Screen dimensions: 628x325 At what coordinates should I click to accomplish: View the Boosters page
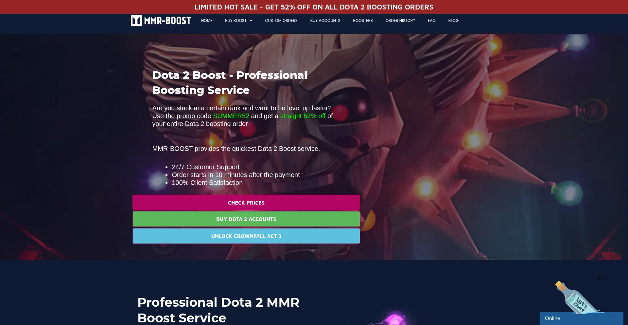click(x=363, y=21)
